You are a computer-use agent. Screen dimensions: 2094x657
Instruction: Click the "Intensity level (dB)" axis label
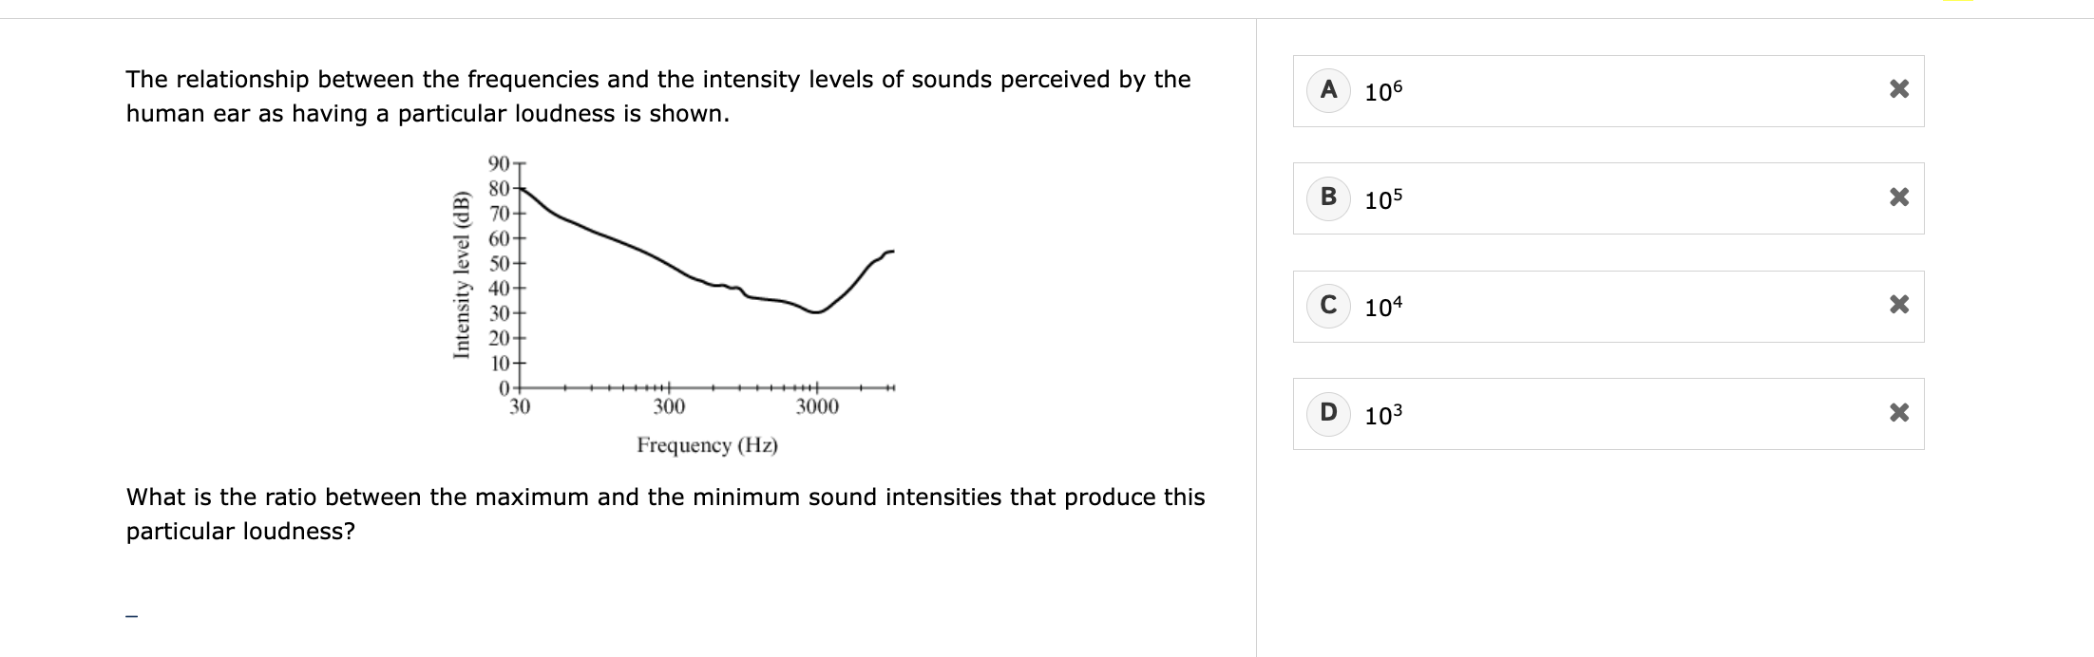(462, 273)
